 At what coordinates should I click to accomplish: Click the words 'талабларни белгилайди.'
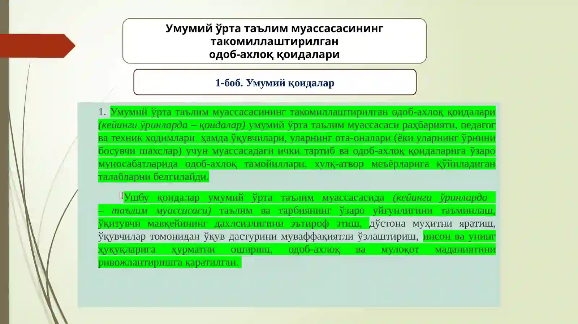[154, 177]
